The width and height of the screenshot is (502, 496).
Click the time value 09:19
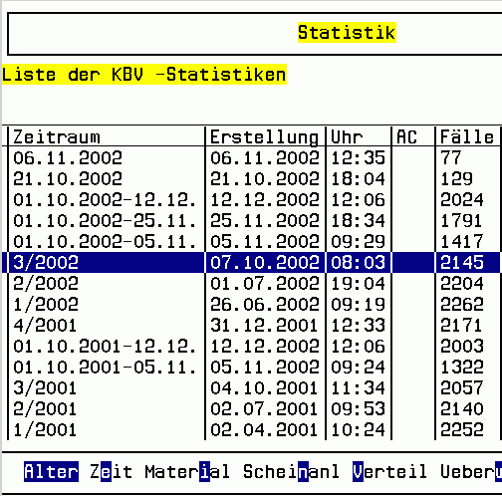pos(359,304)
